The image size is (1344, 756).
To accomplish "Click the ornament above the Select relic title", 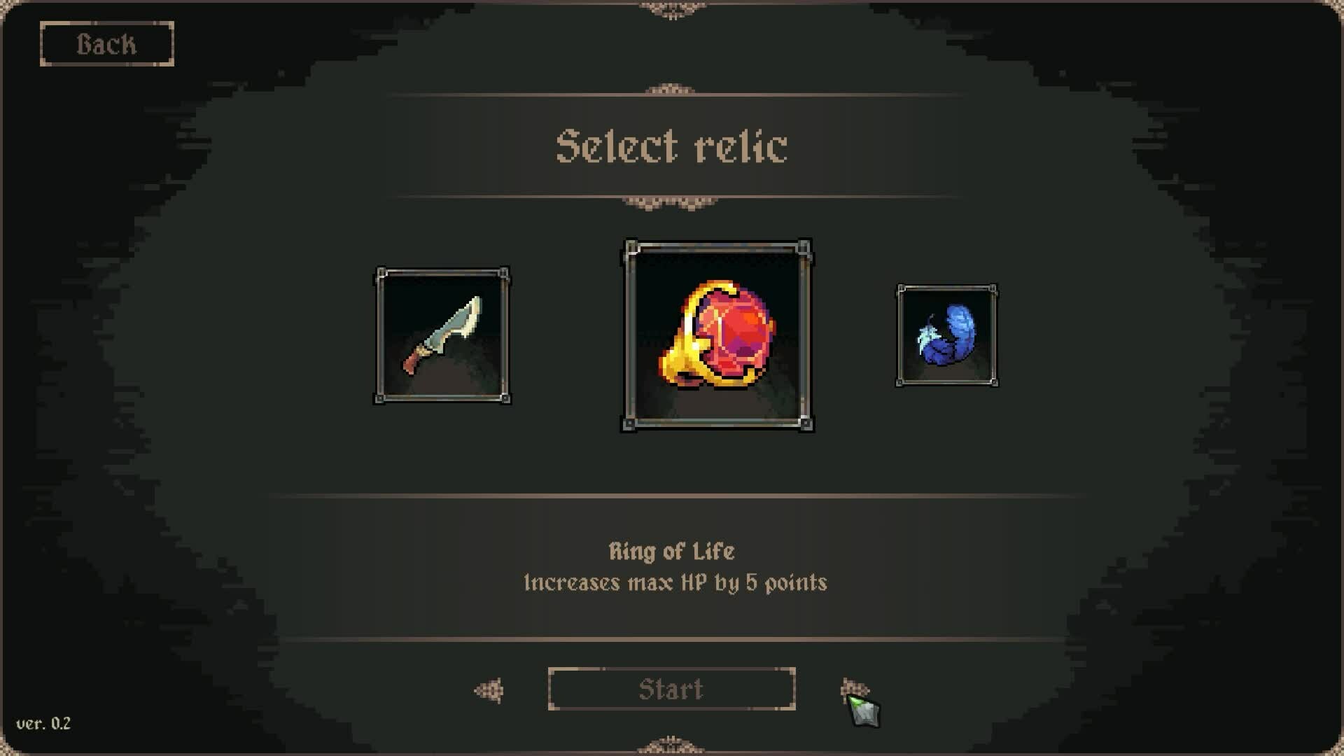I will pos(670,90).
